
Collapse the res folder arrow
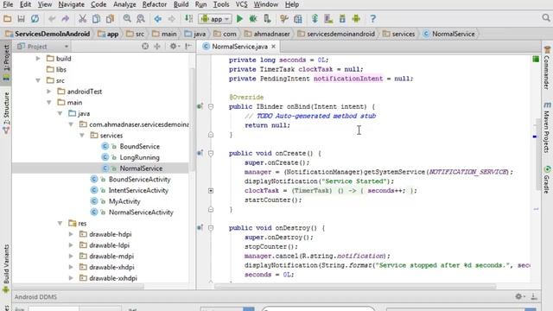pyautogui.click(x=60, y=223)
